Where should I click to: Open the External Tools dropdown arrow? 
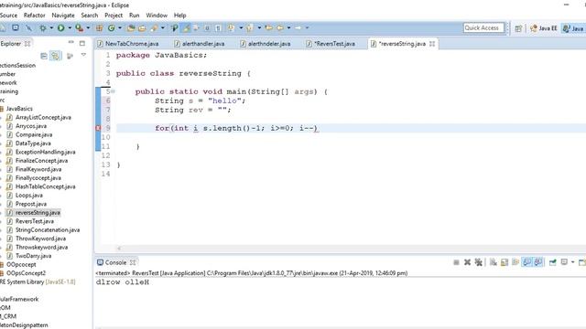click(x=88, y=28)
